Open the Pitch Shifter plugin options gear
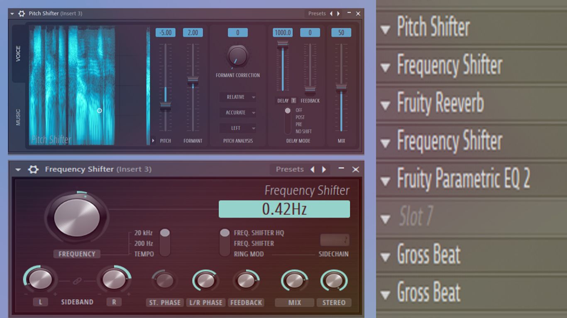 [x=22, y=14]
